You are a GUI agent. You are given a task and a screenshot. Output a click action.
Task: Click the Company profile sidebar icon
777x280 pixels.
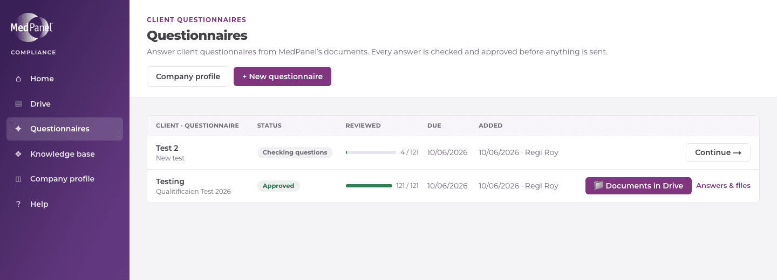(x=18, y=179)
